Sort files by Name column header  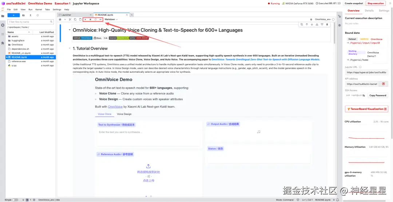pos(19,32)
